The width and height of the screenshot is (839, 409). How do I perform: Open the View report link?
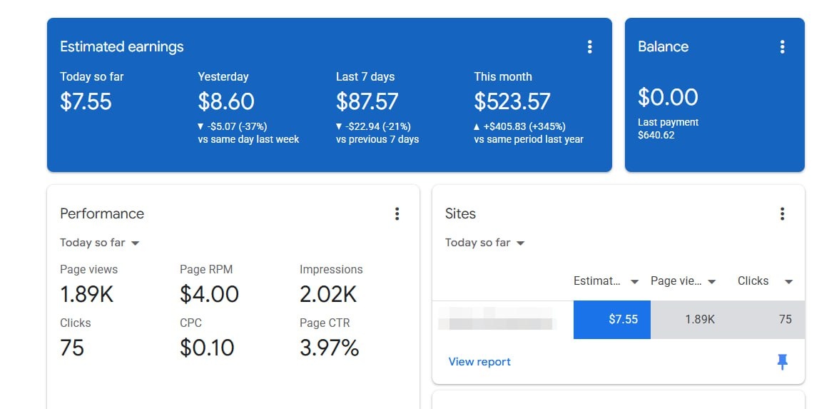tap(479, 362)
